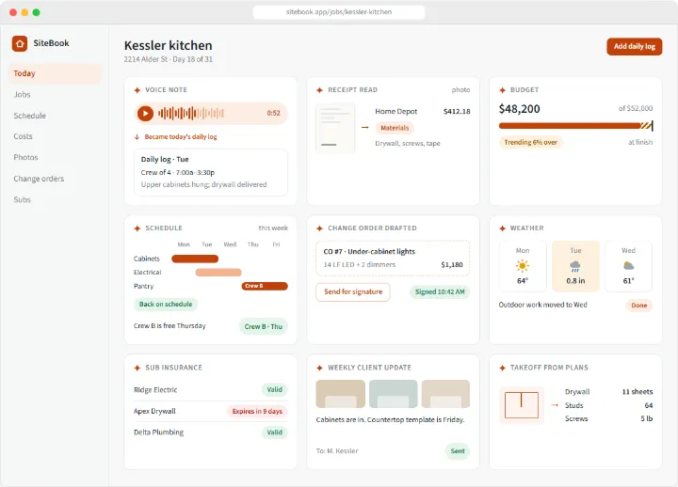Click the Back on schedule badge
678x487 pixels.
point(166,304)
